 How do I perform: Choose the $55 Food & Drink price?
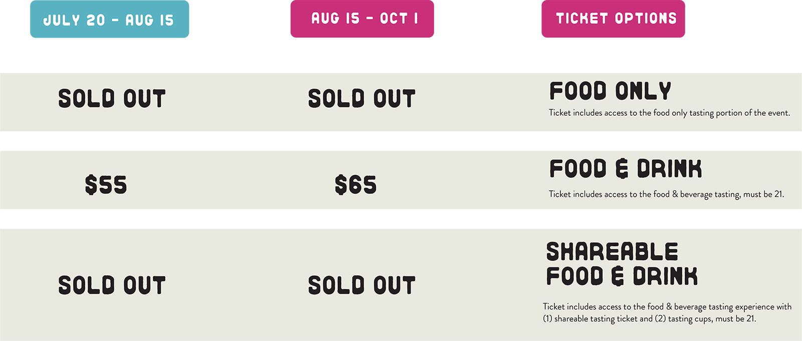coord(106,185)
